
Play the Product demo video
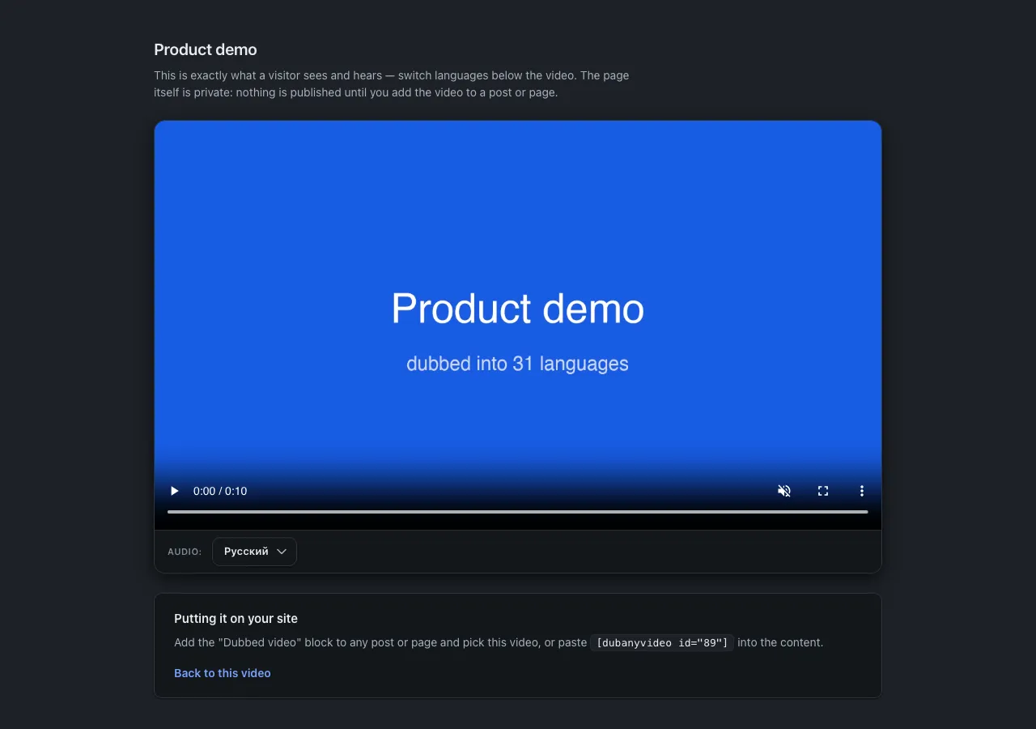coord(174,491)
